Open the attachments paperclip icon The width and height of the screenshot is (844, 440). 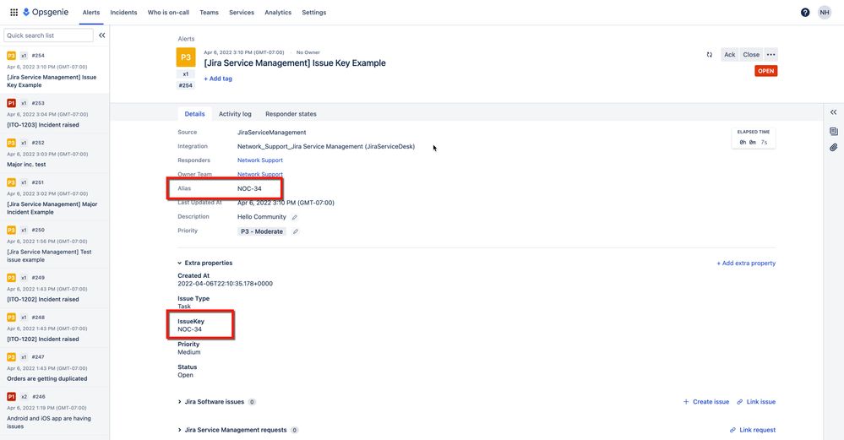pos(833,147)
